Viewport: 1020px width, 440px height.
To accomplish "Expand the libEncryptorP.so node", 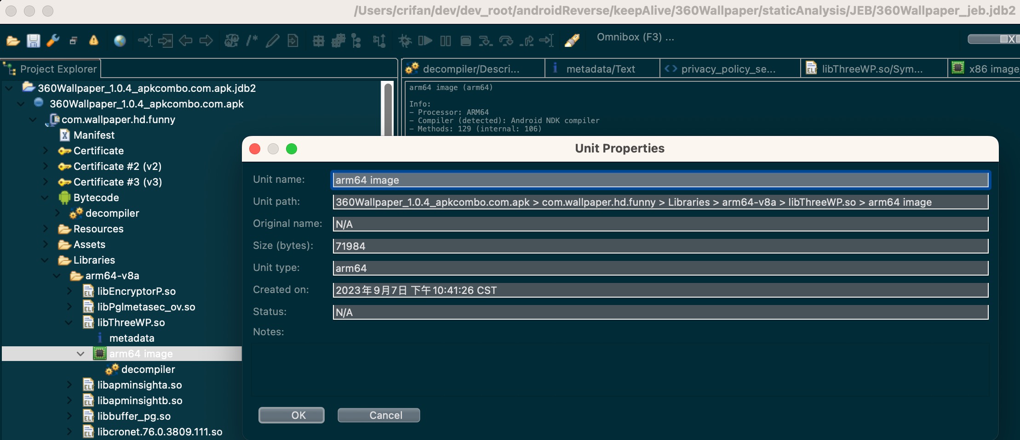I will 69,291.
